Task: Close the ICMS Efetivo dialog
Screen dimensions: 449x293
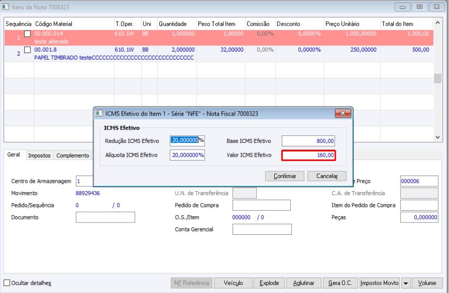Action: point(343,113)
